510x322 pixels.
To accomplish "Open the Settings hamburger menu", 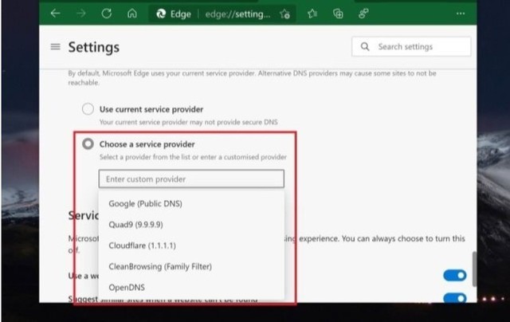I will pyautogui.click(x=56, y=47).
